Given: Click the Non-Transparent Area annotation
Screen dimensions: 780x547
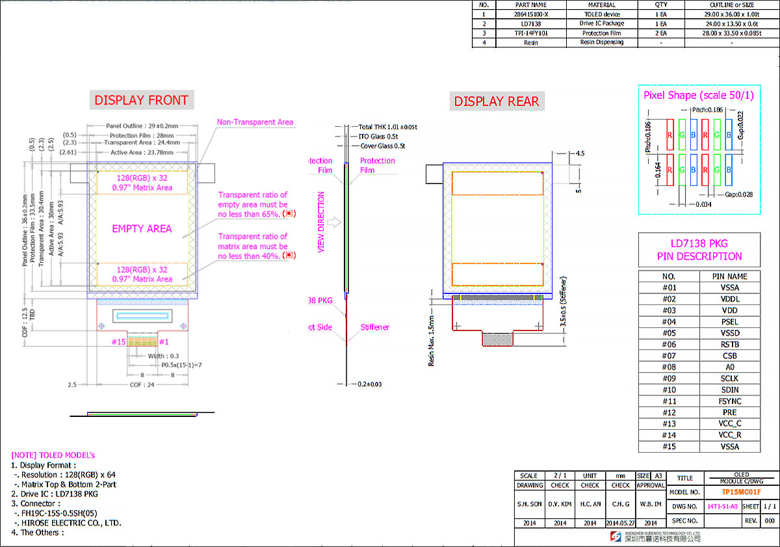Looking at the screenshot, I should (x=255, y=122).
